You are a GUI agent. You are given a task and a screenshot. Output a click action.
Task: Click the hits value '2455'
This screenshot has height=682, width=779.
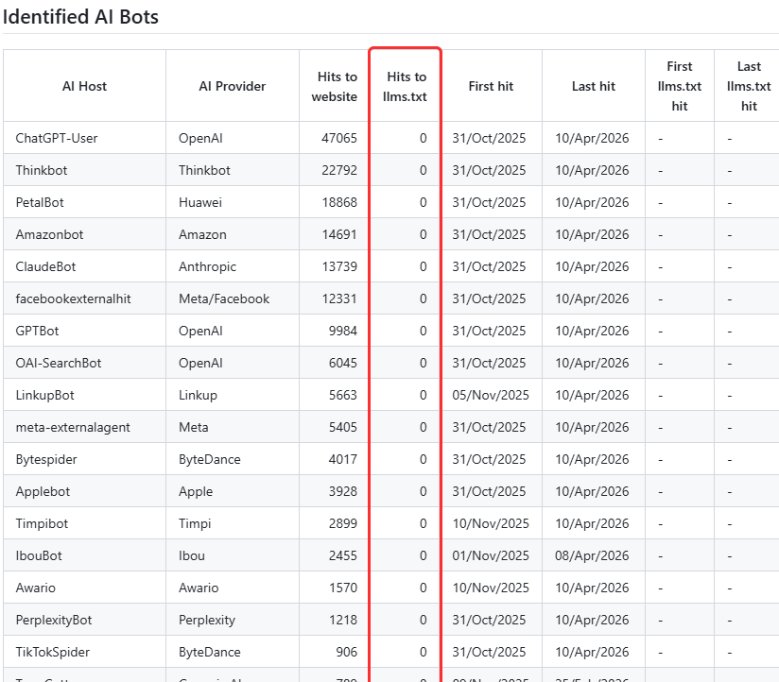pos(343,555)
